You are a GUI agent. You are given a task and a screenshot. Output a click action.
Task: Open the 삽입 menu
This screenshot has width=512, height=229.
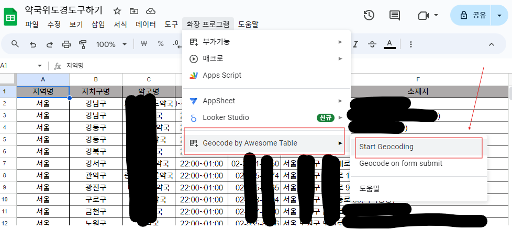click(98, 24)
